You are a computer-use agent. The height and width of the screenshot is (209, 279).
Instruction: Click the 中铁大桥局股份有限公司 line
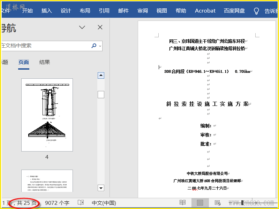[207, 173]
